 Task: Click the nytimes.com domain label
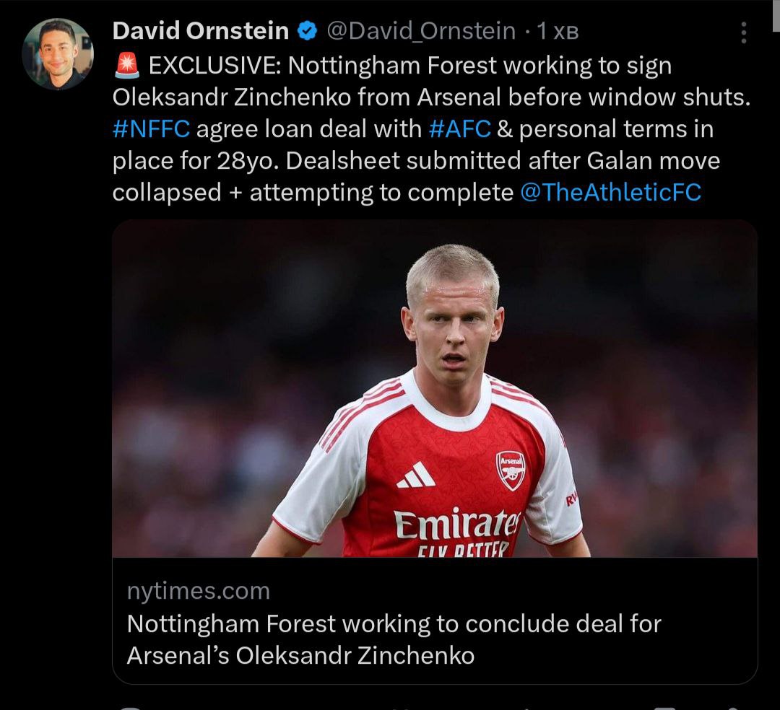(x=198, y=592)
